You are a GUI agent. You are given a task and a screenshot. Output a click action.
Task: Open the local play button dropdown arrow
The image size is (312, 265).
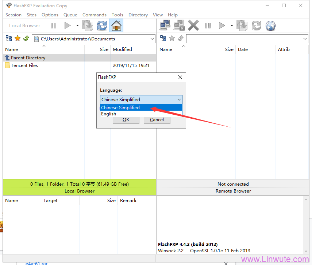pos(77,25)
